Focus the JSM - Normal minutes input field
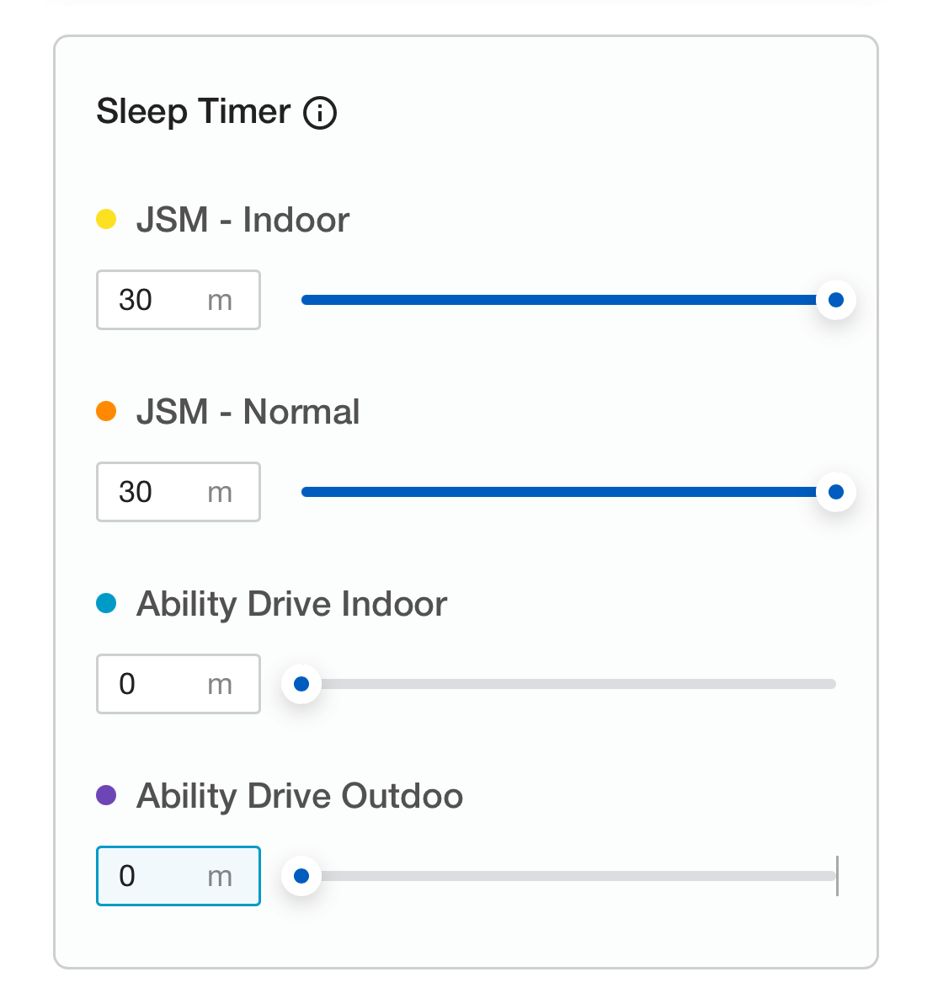This screenshot has width=938, height=1004. pos(160,492)
